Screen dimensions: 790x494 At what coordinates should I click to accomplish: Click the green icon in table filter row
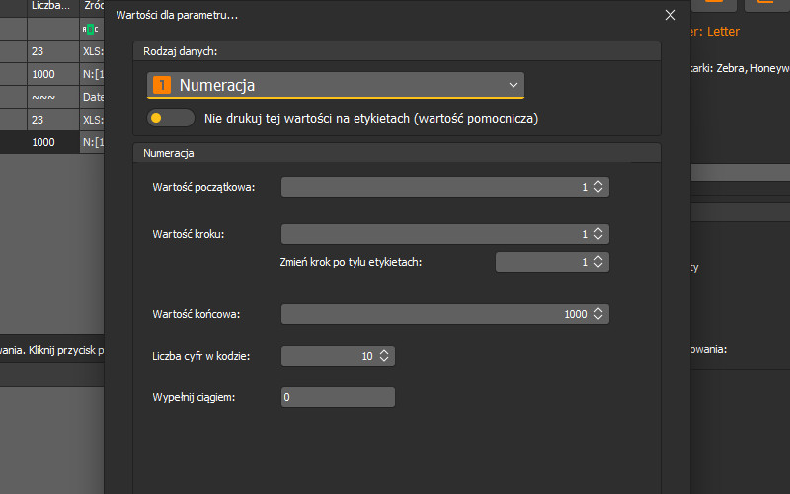click(x=91, y=29)
